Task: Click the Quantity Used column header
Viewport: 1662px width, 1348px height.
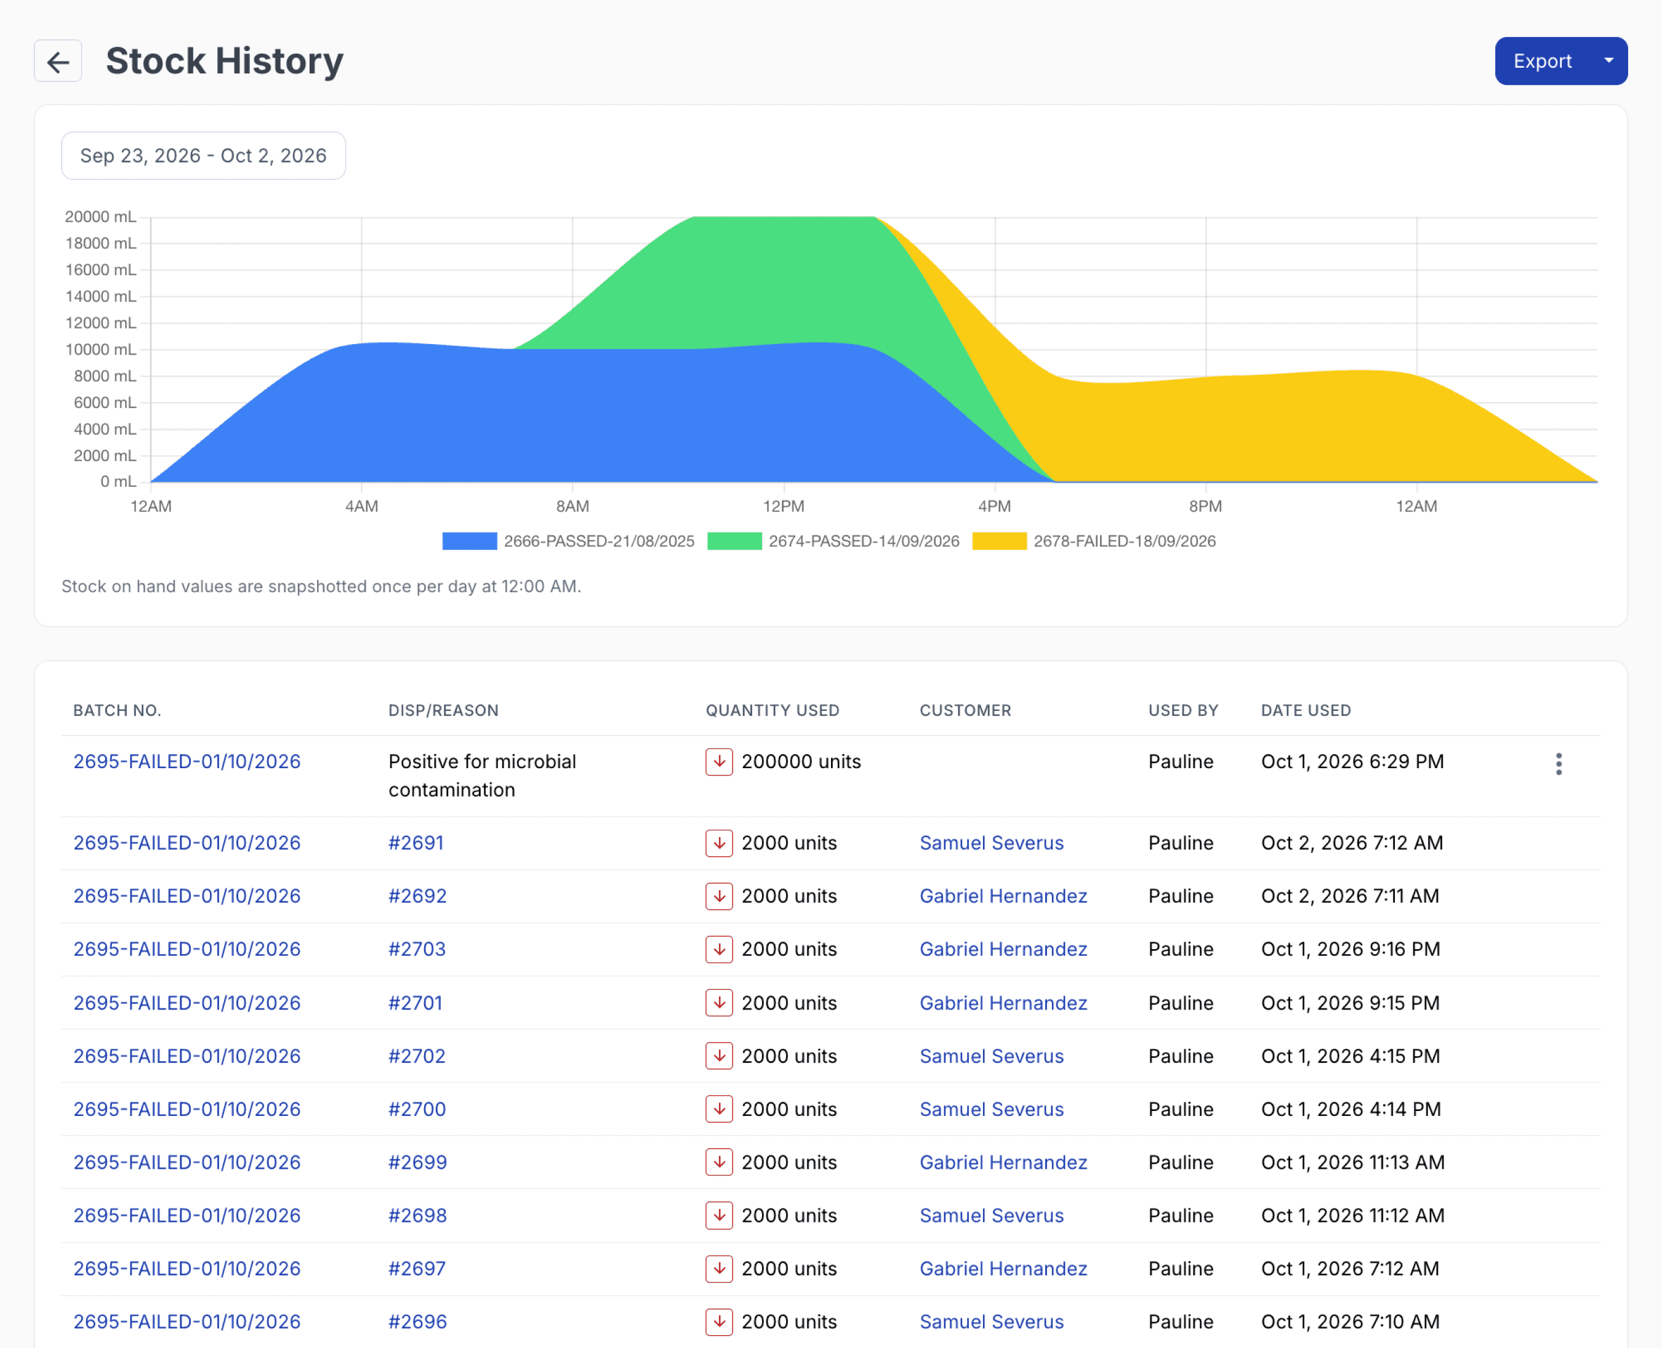Action: (x=773, y=710)
